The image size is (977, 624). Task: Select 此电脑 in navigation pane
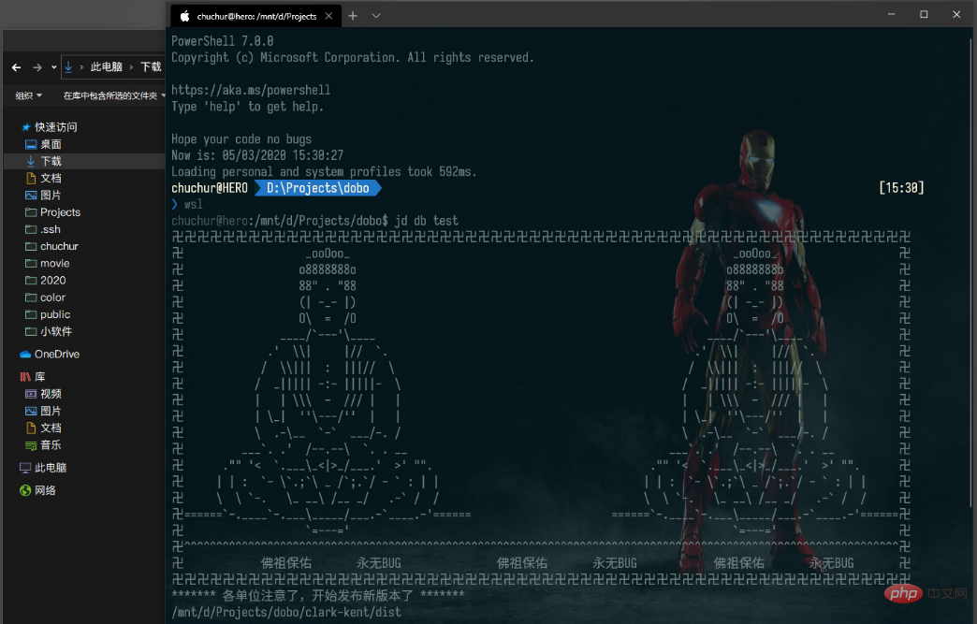pos(50,468)
